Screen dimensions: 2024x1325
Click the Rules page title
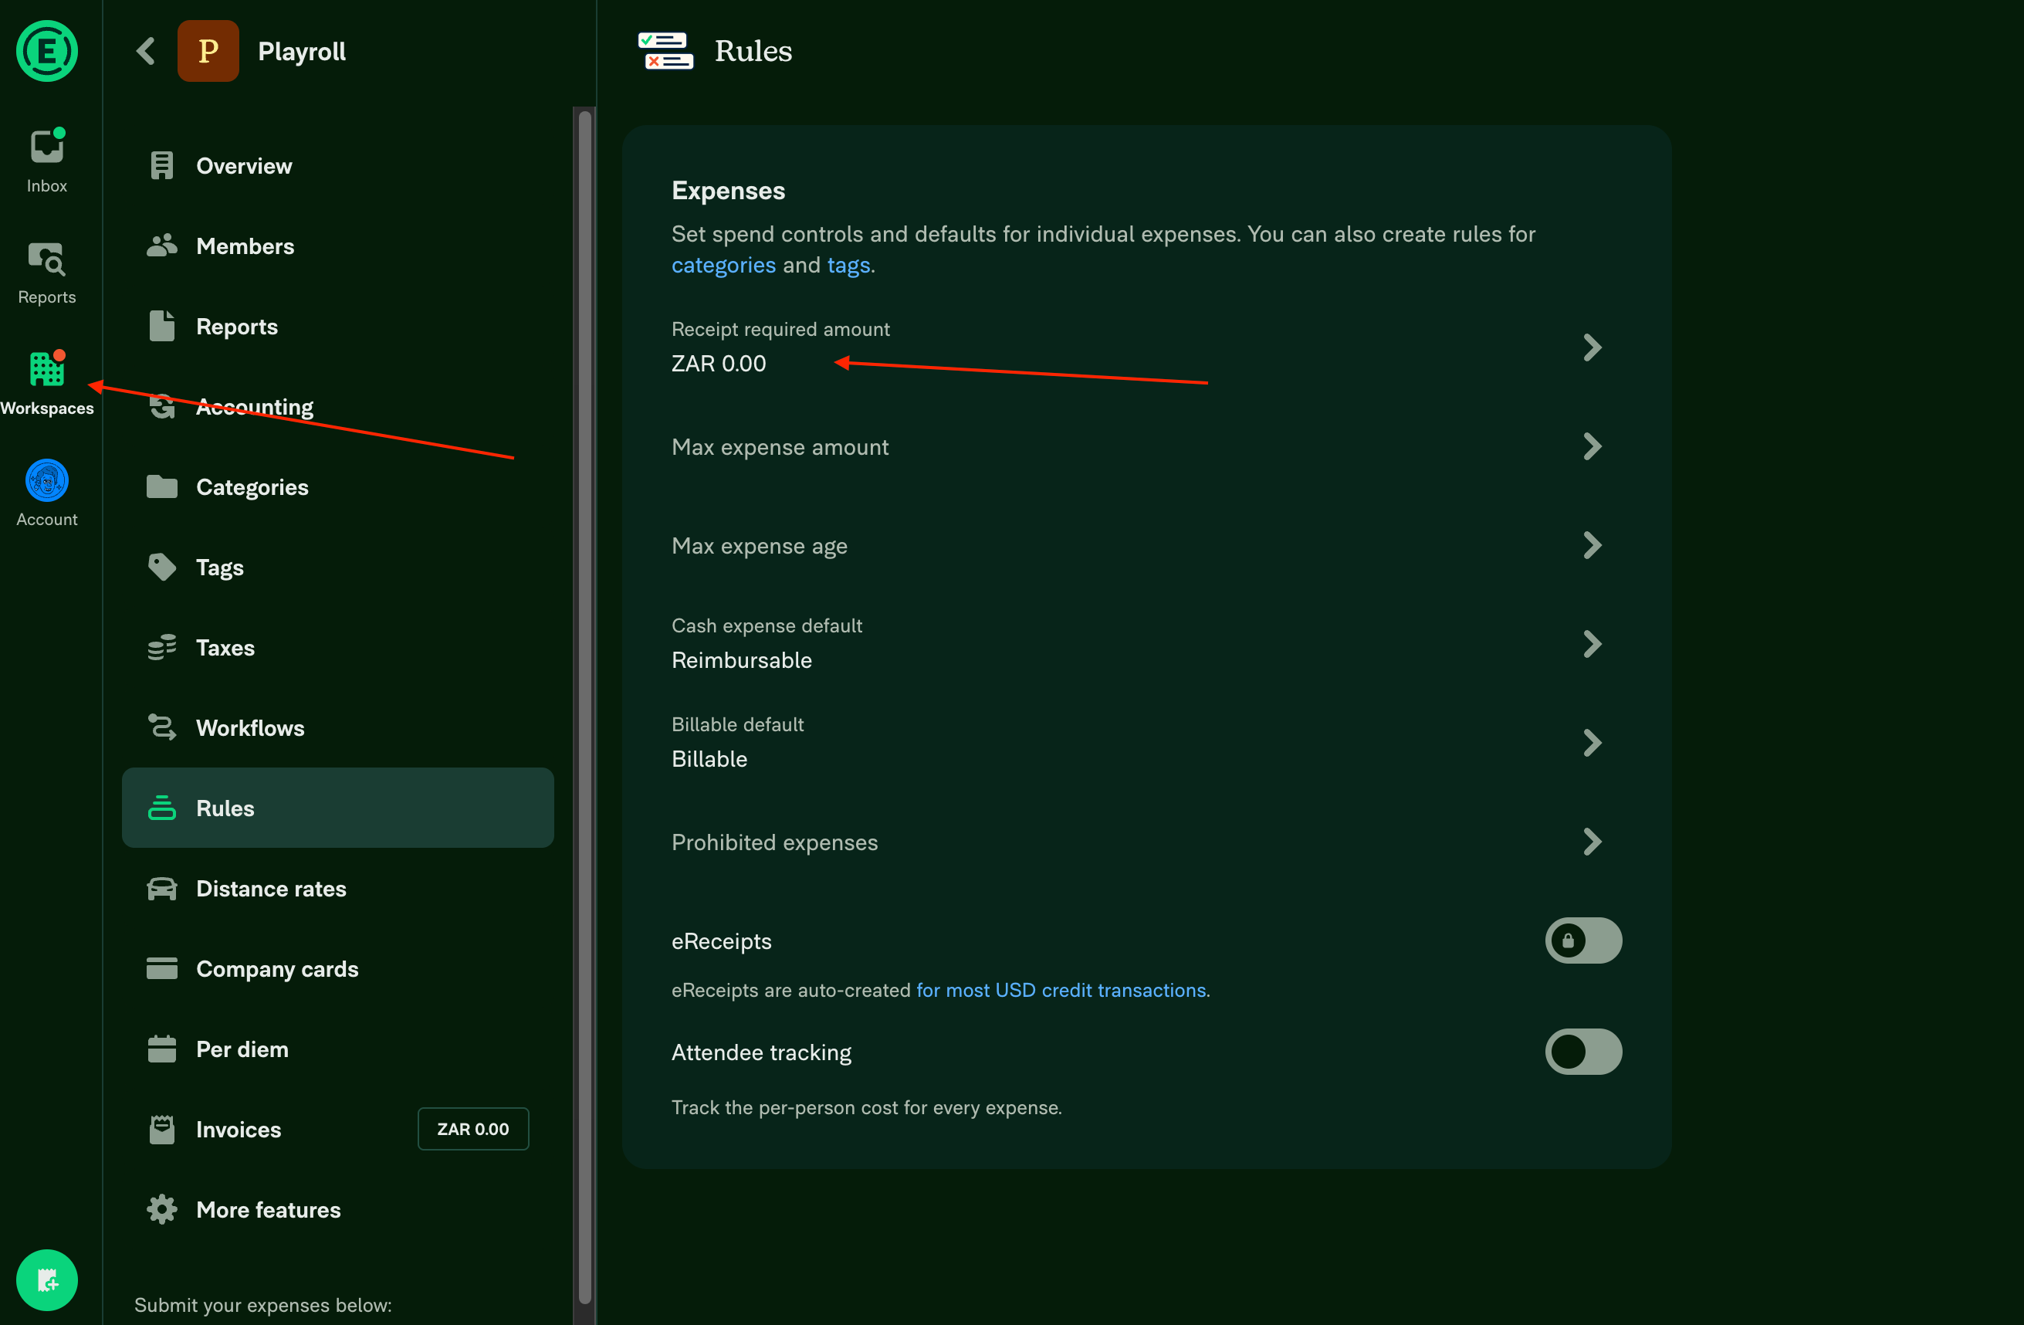click(753, 51)
